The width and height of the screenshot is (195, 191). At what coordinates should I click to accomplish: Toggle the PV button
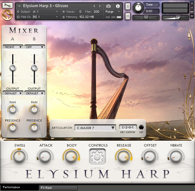(192, 16)
